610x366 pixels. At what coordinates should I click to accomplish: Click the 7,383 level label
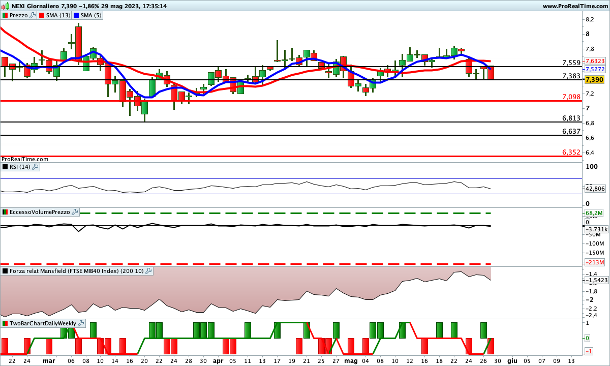pos(571,76)
